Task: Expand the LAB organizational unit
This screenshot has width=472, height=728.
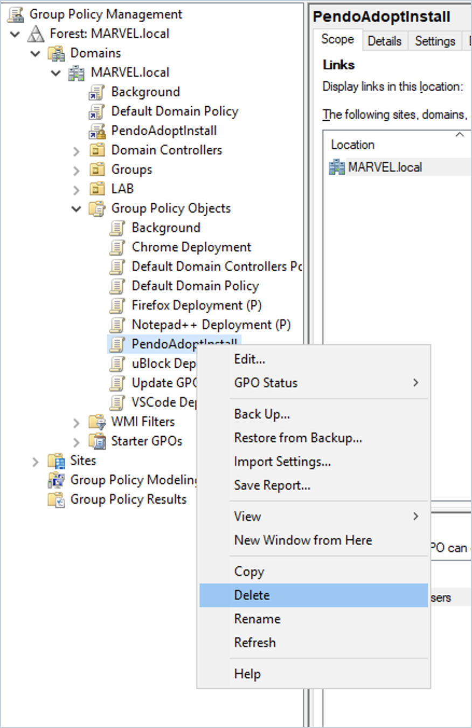Action: pyautogui.click(x=77, y=189)
